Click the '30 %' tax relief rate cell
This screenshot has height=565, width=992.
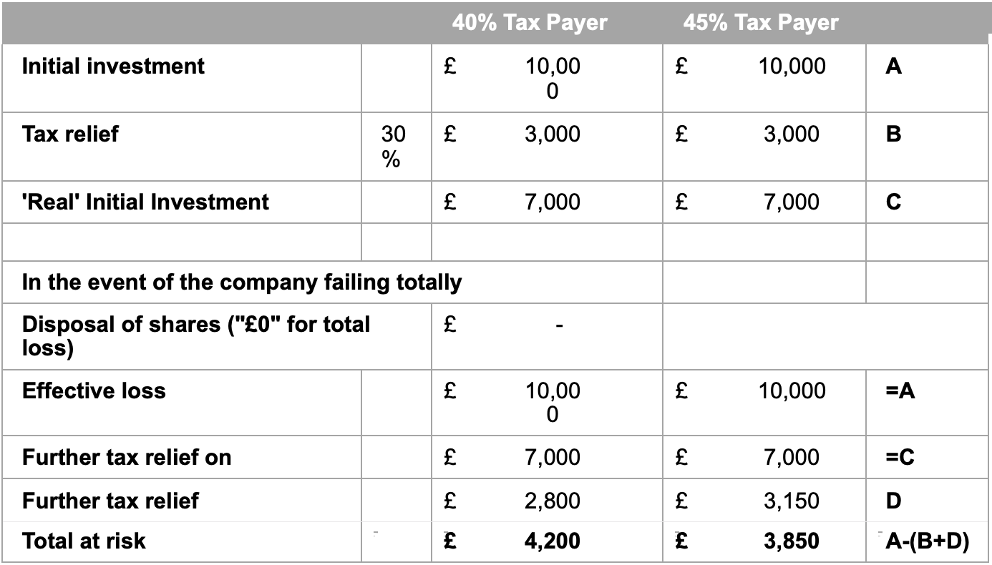(x=392, y=147)
